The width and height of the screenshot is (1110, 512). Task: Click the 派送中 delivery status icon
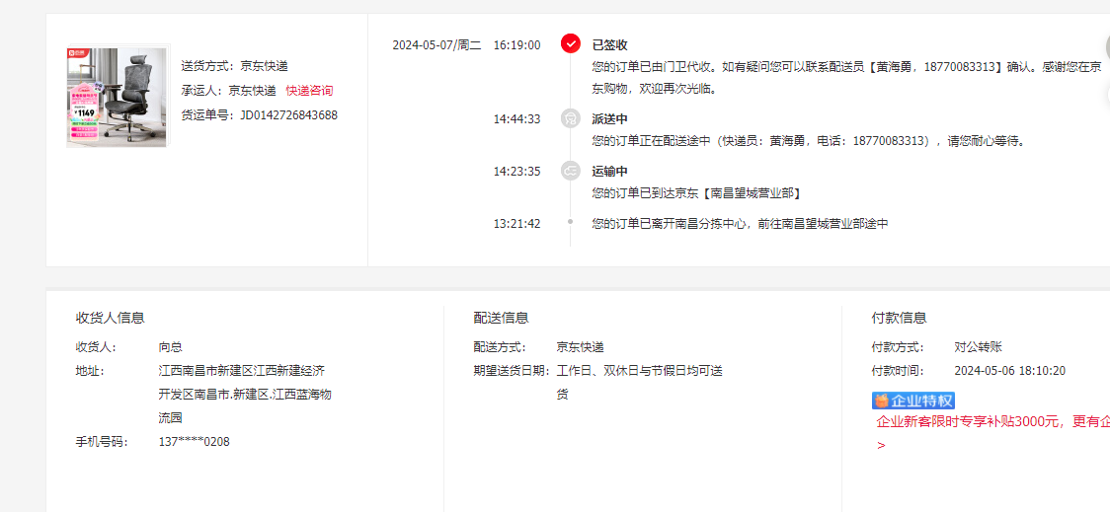(x=571, y=118)
